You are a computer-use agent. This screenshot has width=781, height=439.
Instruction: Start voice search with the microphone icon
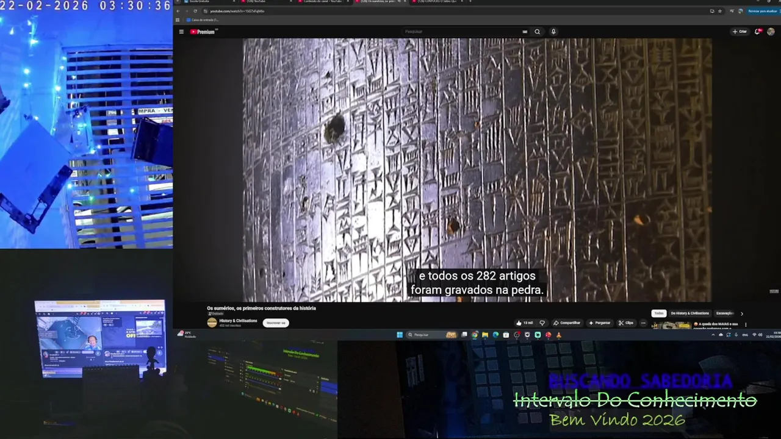coord(553,32)
